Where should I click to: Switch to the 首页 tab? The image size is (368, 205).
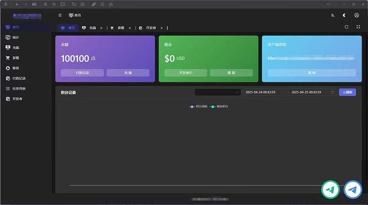pyautogui.click(x=68, y=28)
